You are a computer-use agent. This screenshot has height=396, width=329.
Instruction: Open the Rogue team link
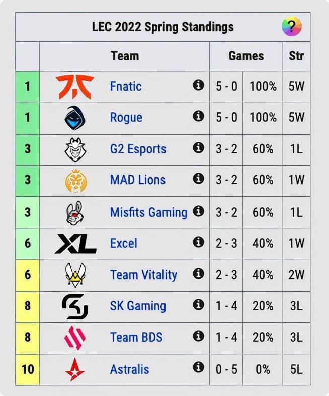126,118
